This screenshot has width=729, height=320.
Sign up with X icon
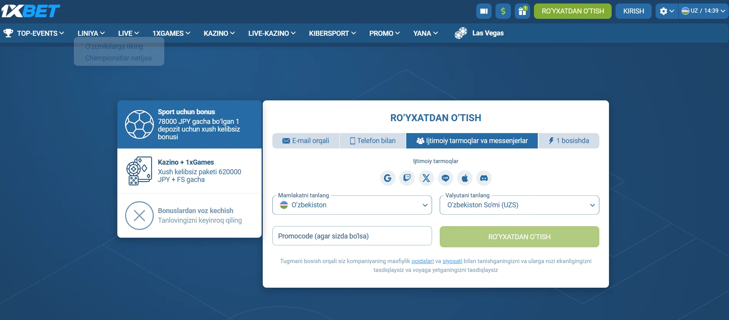(426, 178)
